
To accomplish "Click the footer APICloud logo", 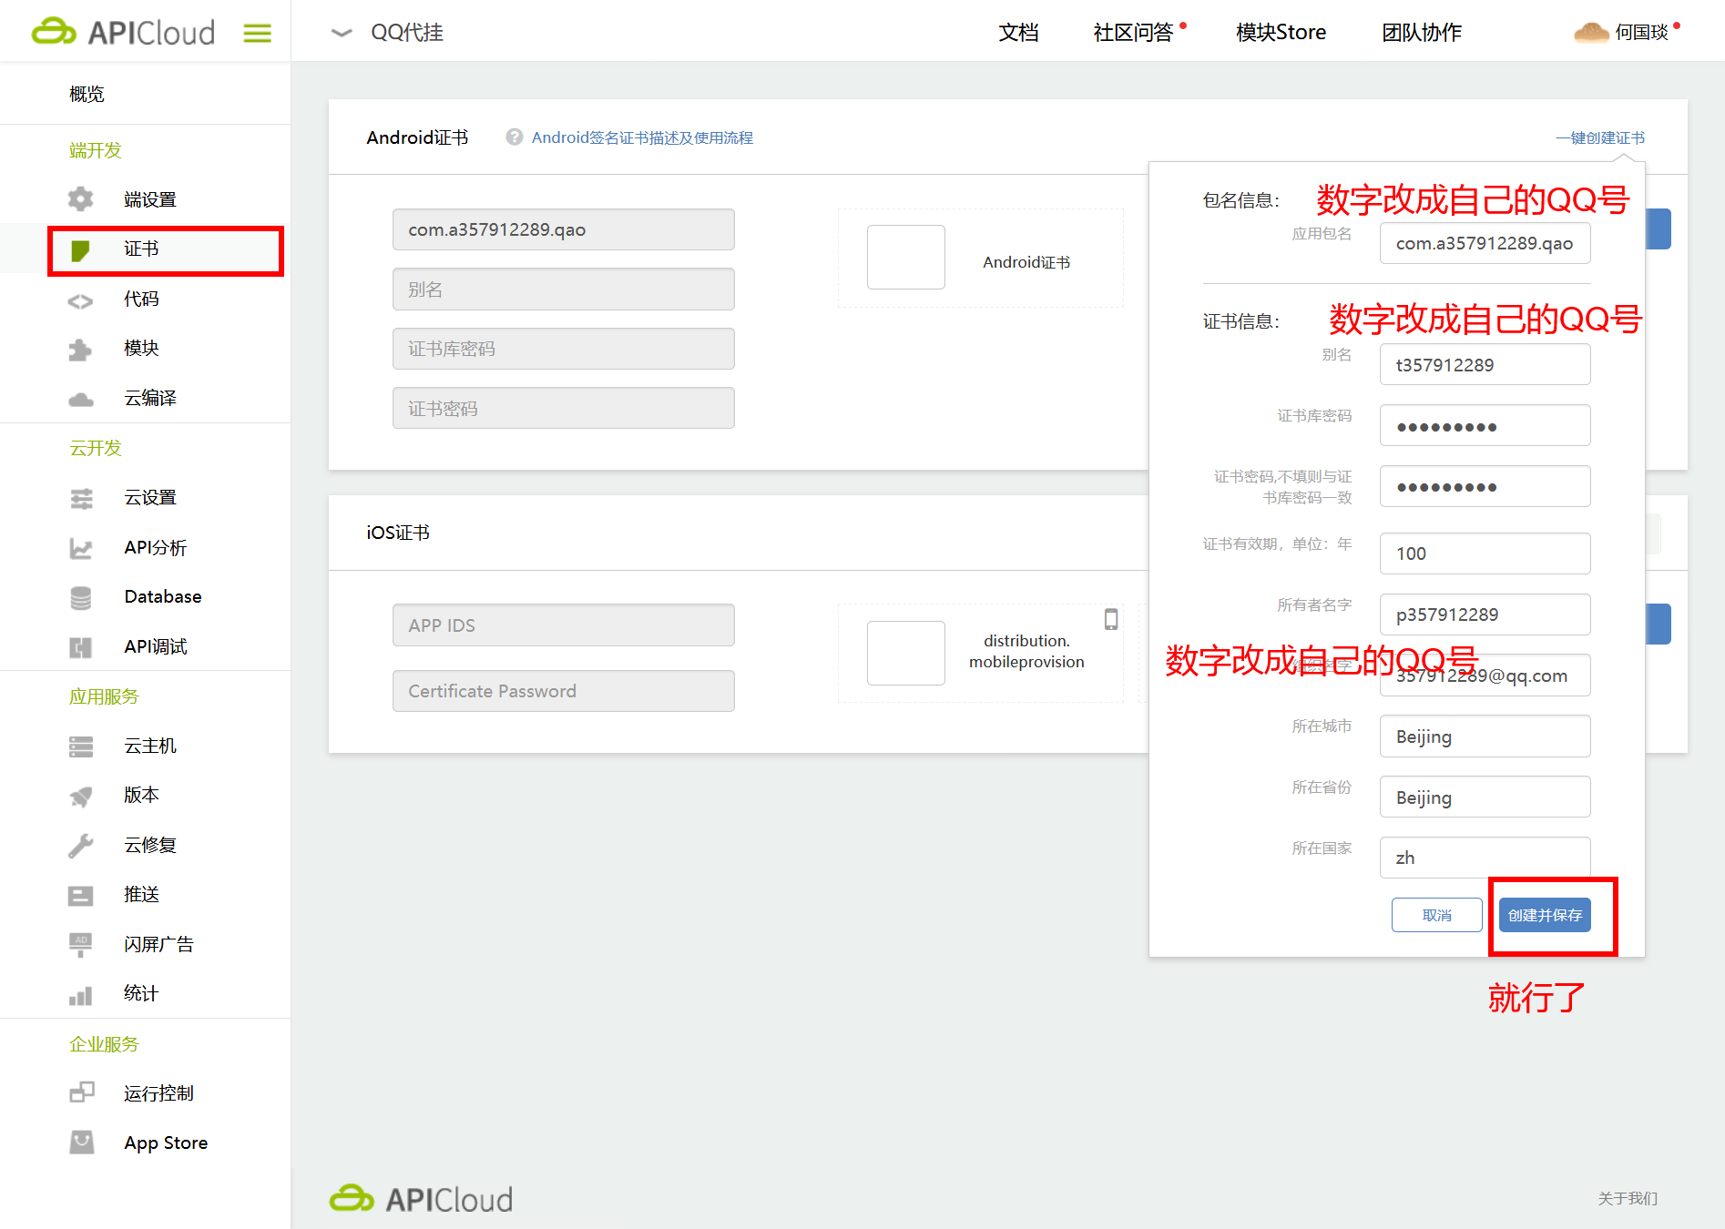I will point(421,1198).
